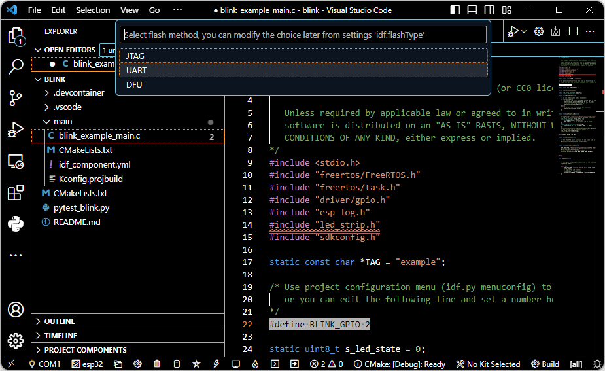The image size is (605, 371).
Task: Show errors and warnings count
Action: click(326, 364)
